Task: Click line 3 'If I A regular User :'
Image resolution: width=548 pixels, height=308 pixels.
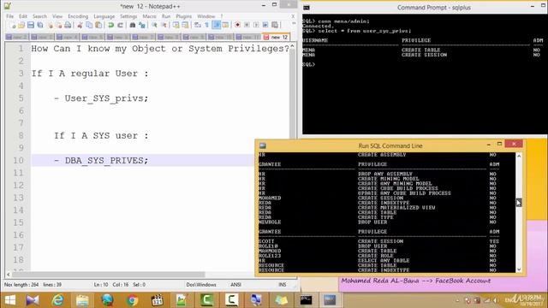Action: pos(90,74)
